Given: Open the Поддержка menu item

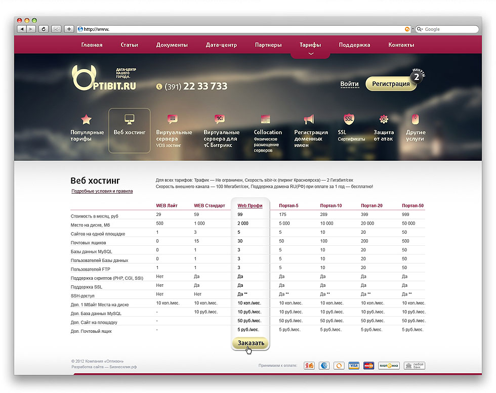Looking at the screenshot, I should click(354, 45).
